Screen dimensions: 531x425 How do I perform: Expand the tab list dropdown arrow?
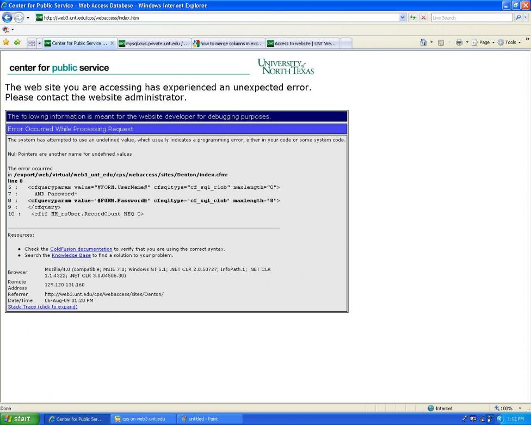point(40,44)
